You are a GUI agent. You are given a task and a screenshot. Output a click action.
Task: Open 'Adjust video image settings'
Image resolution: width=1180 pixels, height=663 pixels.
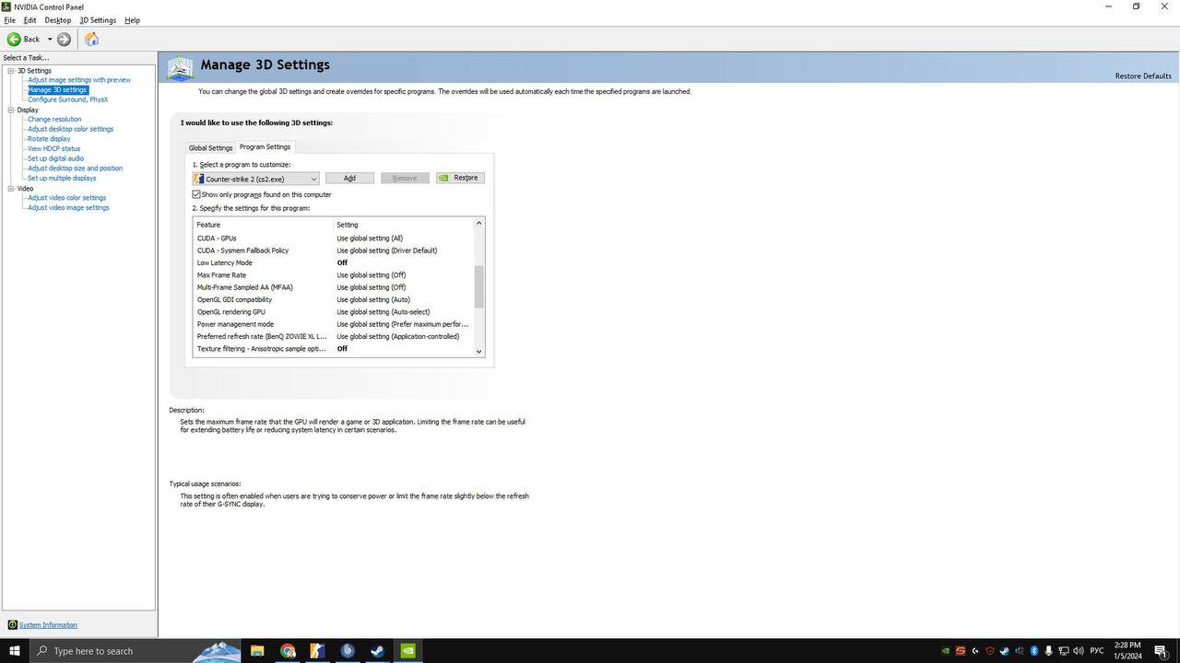pyautogui.click(x=68, y=207)
